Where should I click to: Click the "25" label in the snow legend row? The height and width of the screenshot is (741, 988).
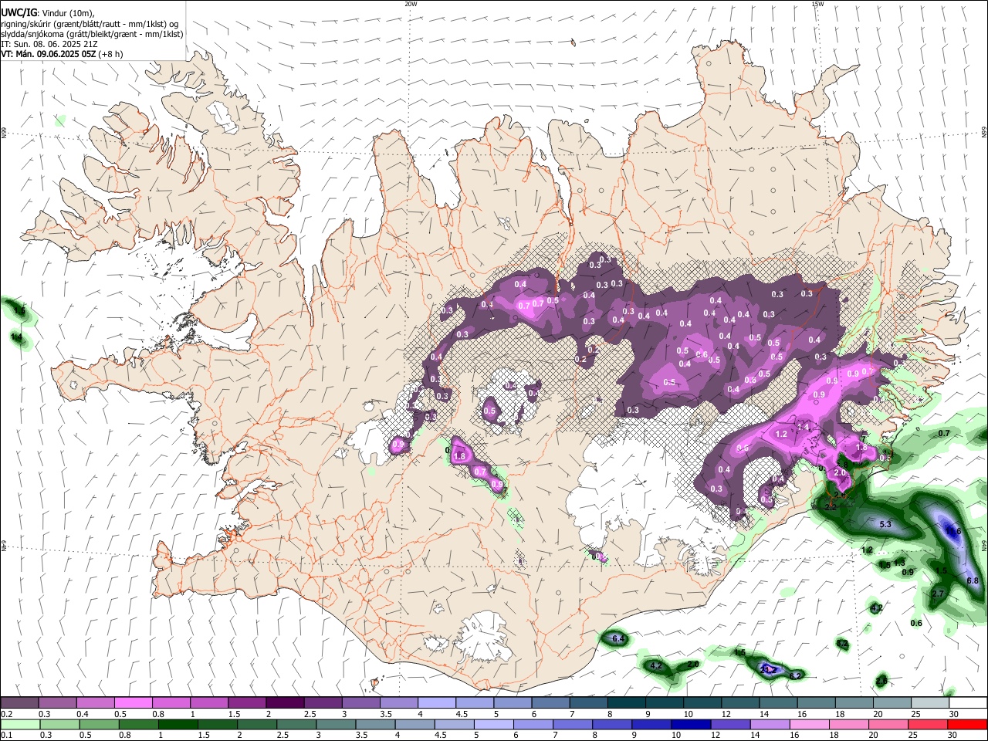click(x=917, y=714)
